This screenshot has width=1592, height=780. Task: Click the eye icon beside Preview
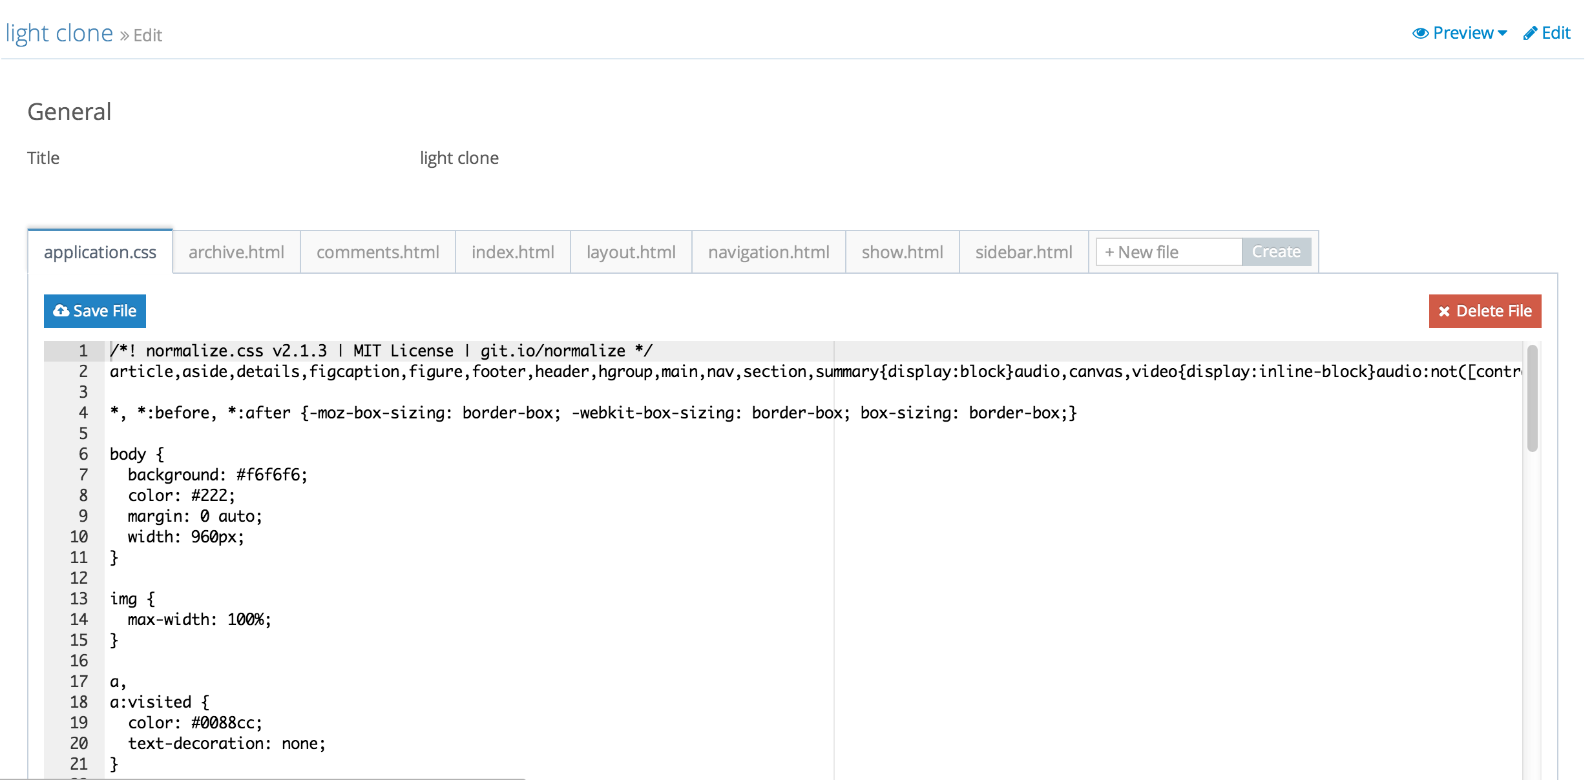1421,32
